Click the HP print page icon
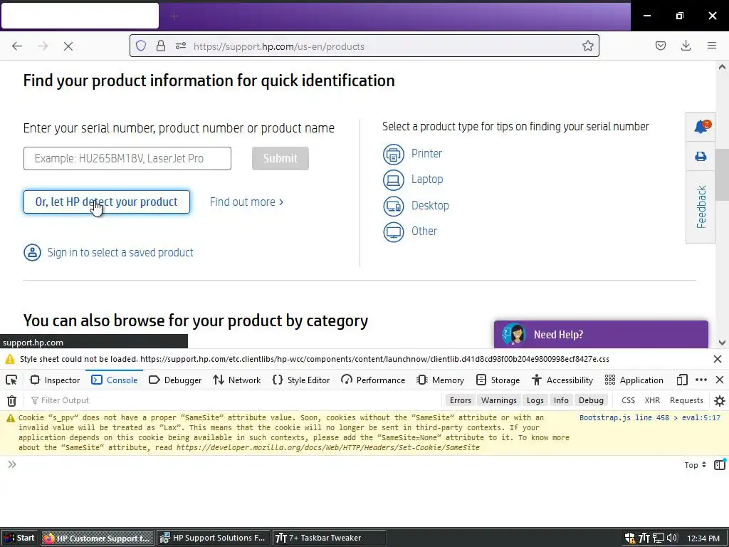 [x=701, y=156]
